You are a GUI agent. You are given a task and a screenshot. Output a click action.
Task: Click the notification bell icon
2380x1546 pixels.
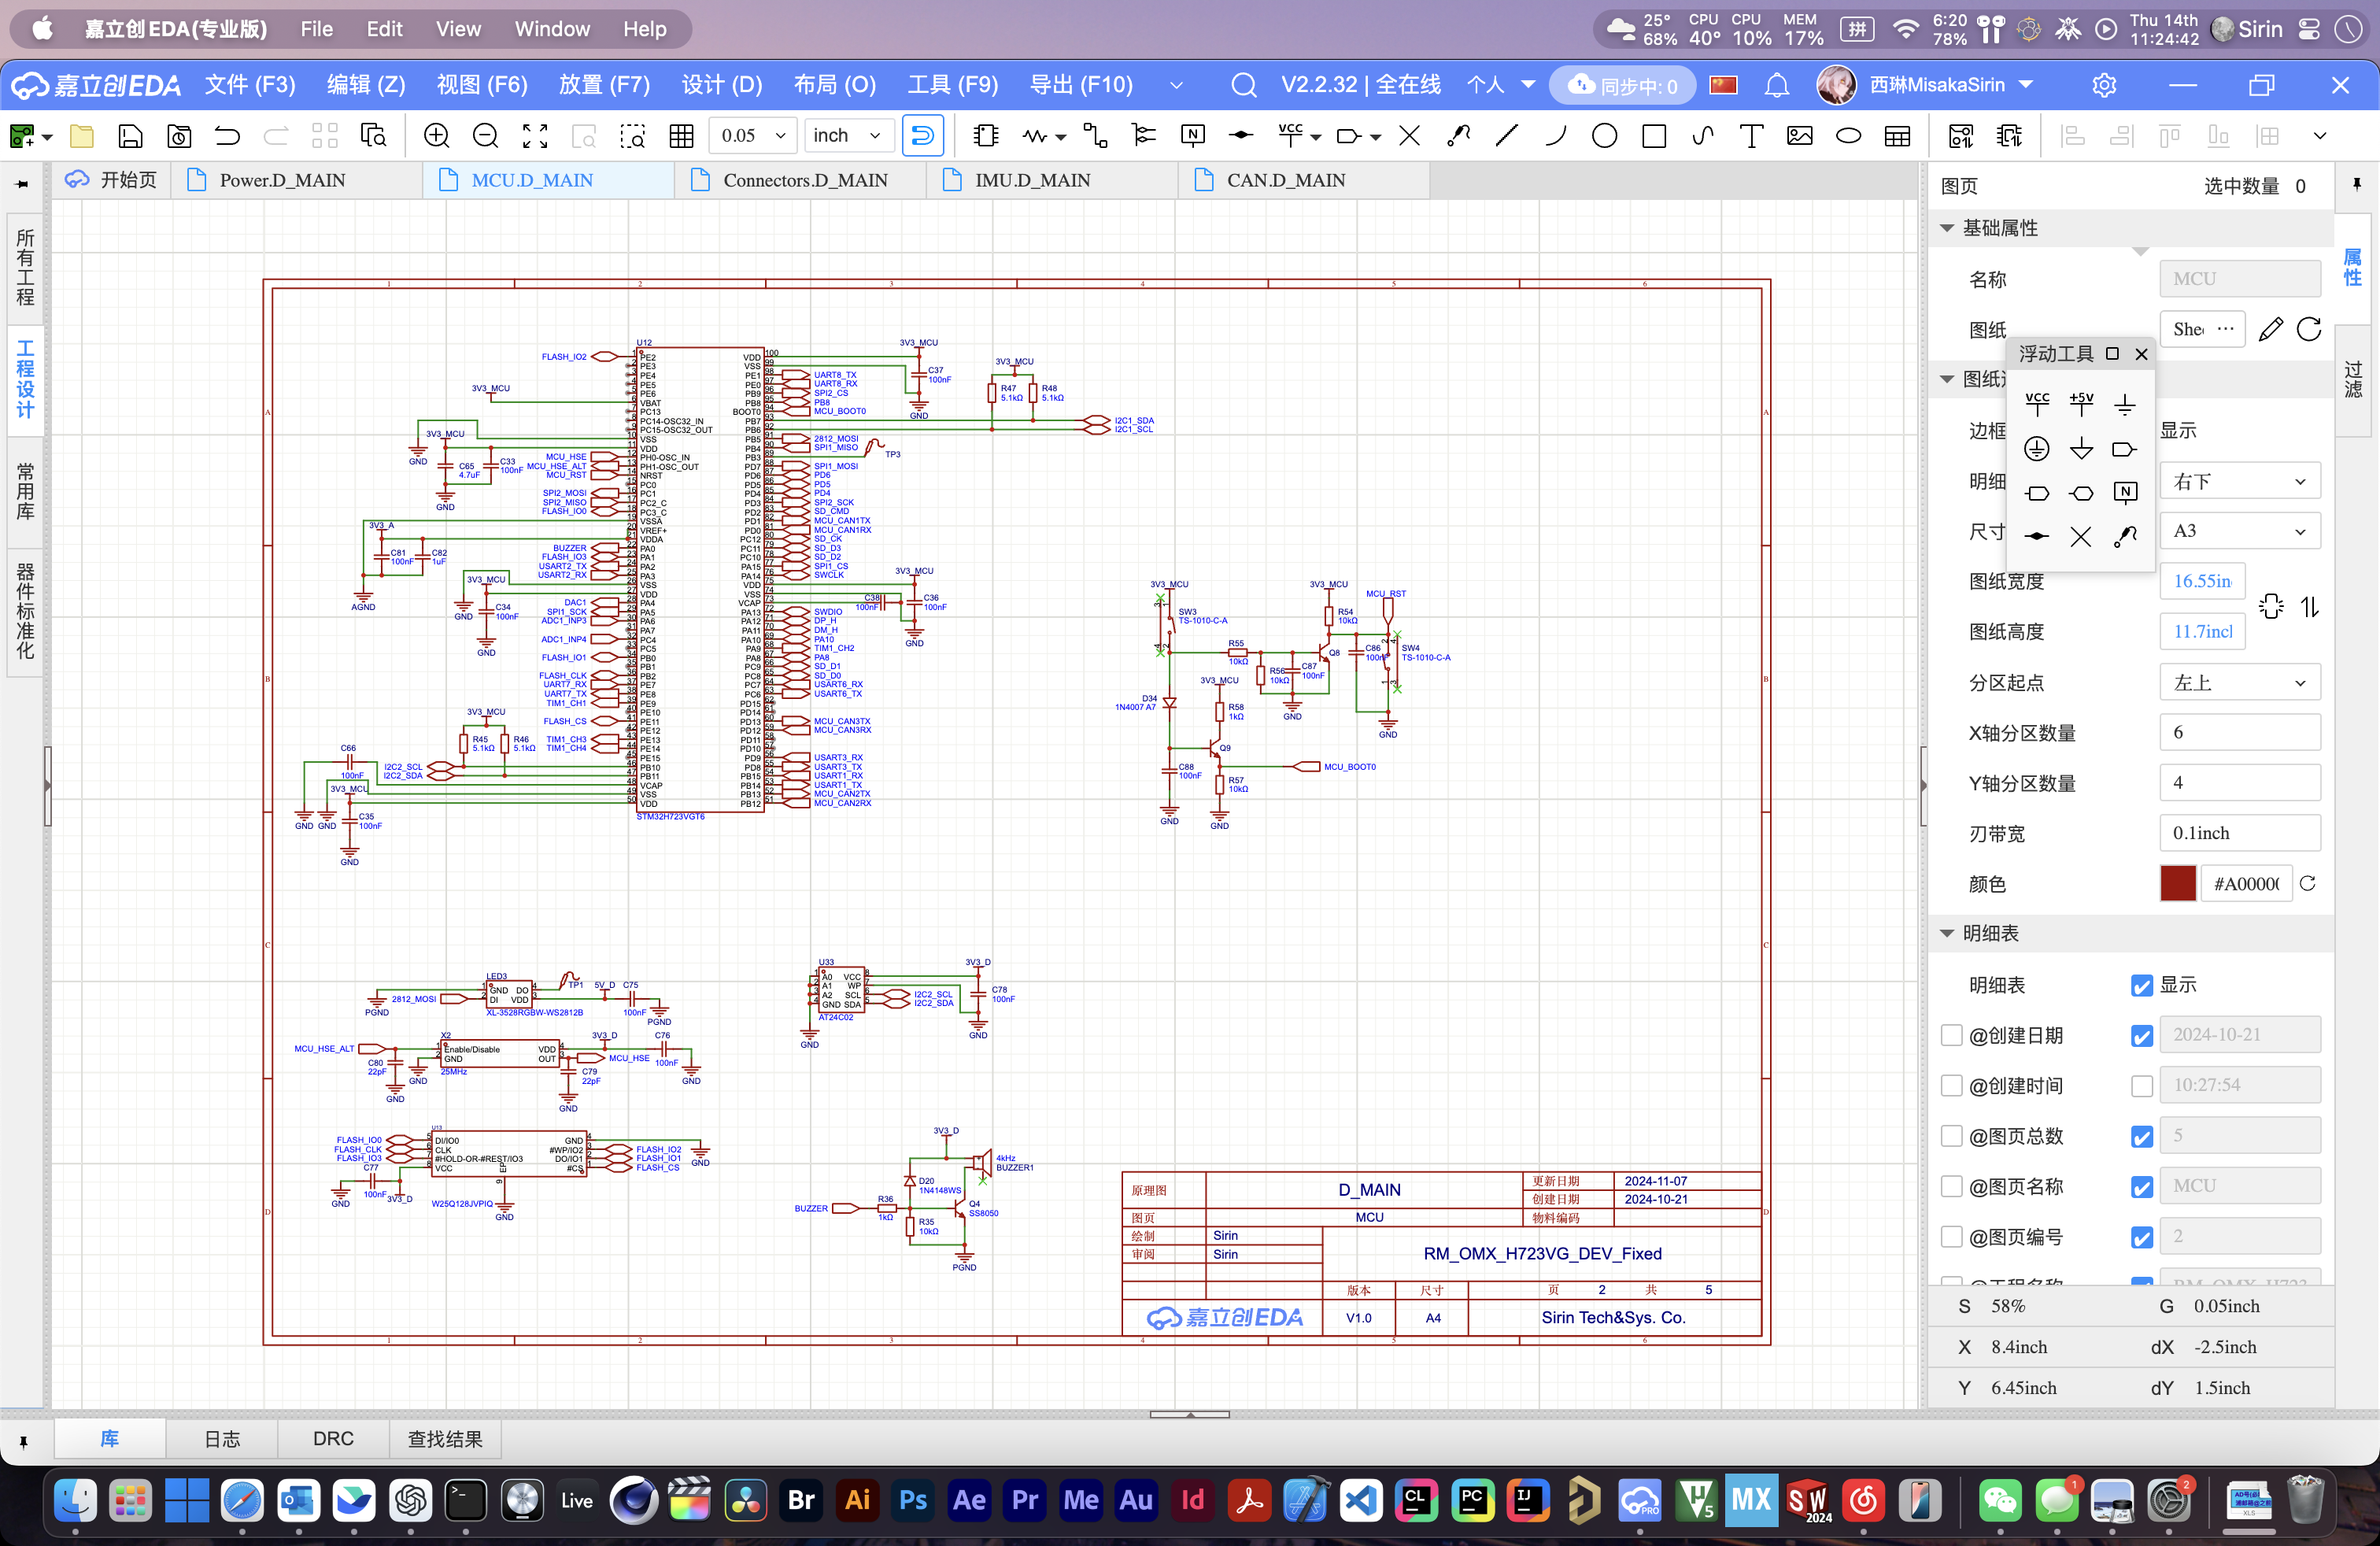coord(1776,85)
